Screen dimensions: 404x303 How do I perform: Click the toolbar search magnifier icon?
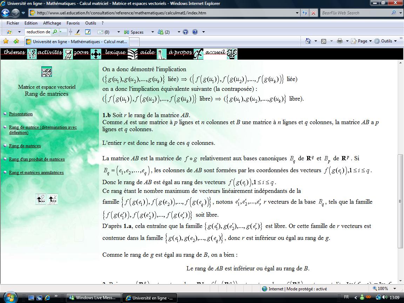[x=55, y=32]
